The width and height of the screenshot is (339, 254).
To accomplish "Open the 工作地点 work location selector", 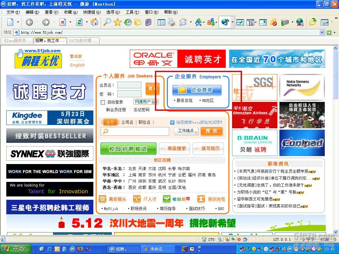I will [x=186, y=131].
